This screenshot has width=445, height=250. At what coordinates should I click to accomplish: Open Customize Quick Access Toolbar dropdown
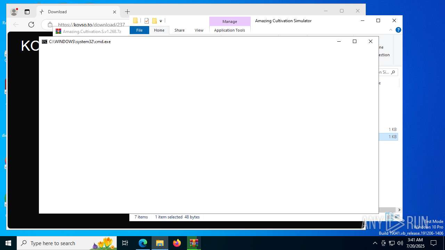[x=161, y=21]
